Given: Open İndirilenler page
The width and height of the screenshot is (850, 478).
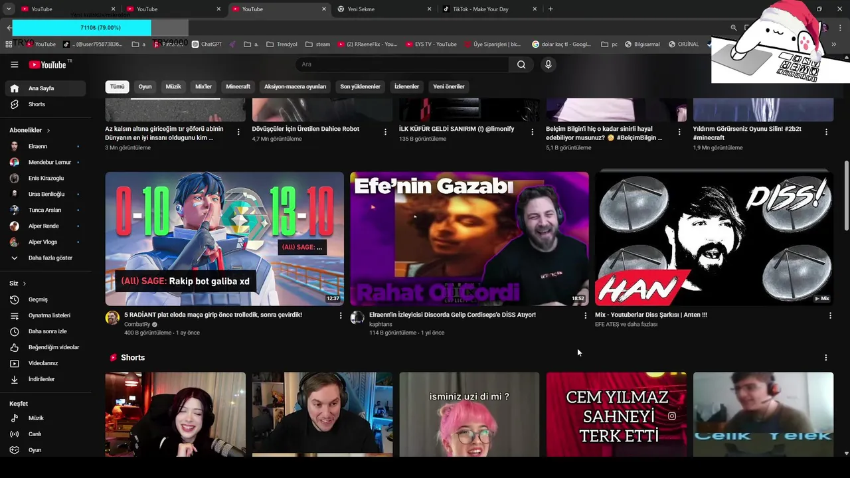Looking at the screenshot, I should tap(45, 379).
